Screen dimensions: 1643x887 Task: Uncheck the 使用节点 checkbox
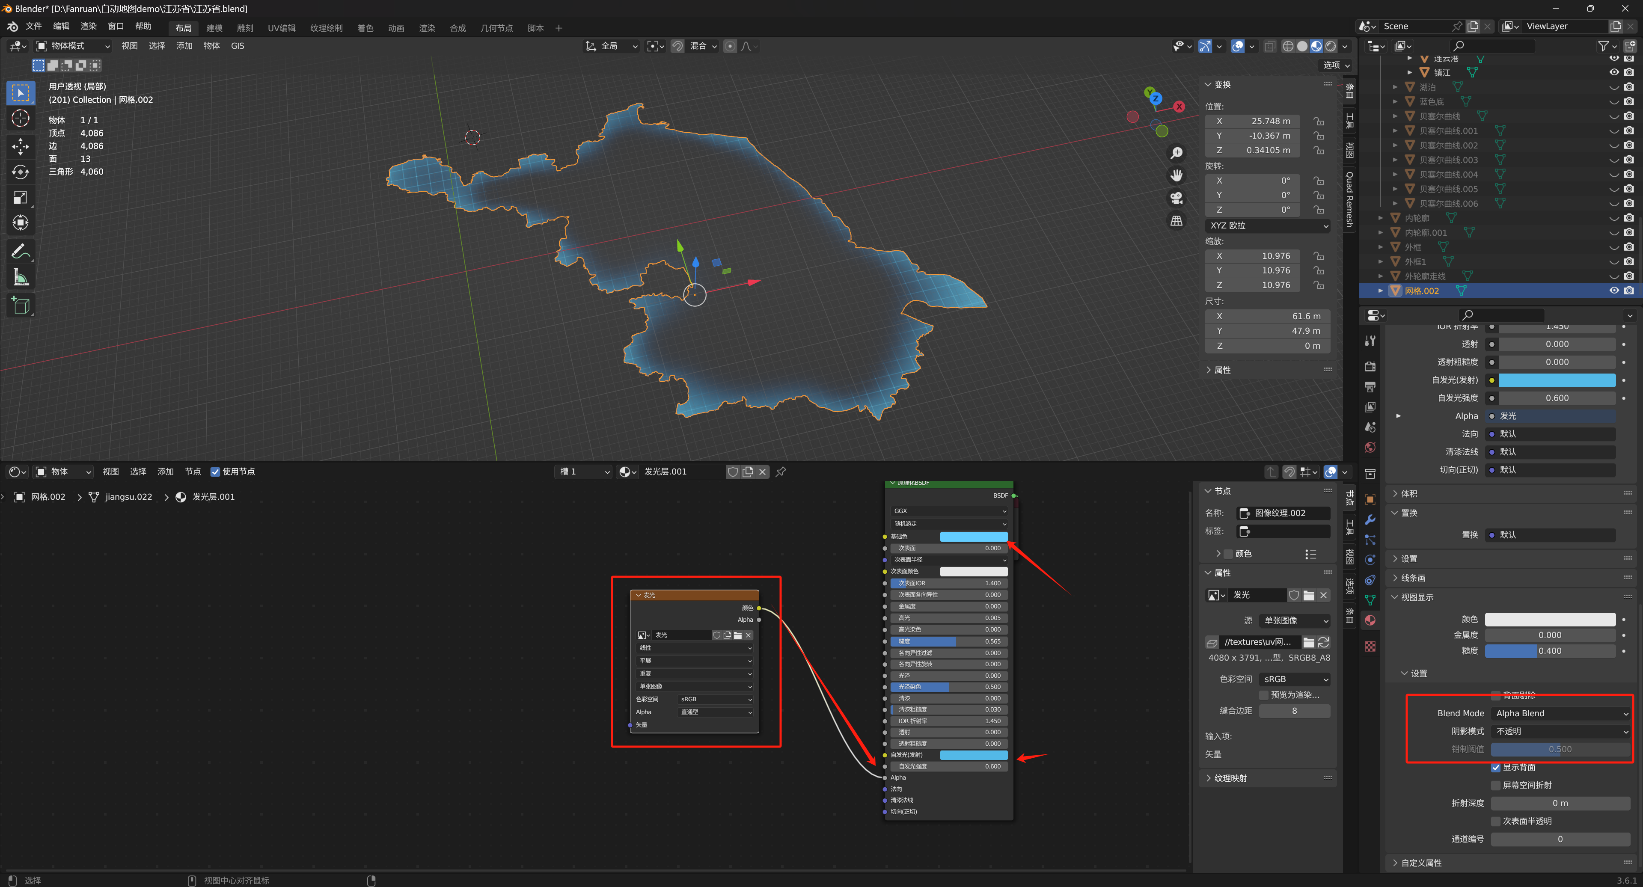[x=215, y=472]
